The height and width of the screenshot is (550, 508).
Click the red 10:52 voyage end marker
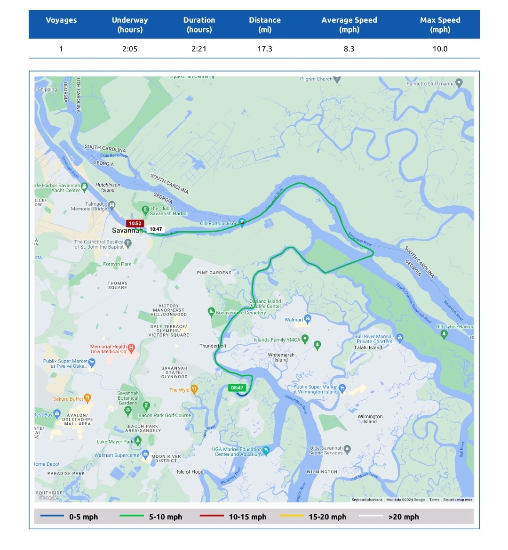point(135,223)
